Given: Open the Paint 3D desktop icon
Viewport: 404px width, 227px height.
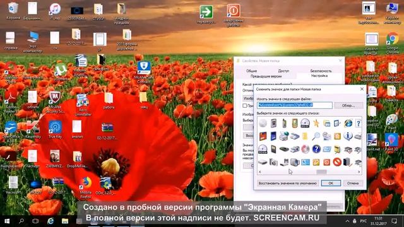Looking at the screenshot, I should tap(391, 142).
